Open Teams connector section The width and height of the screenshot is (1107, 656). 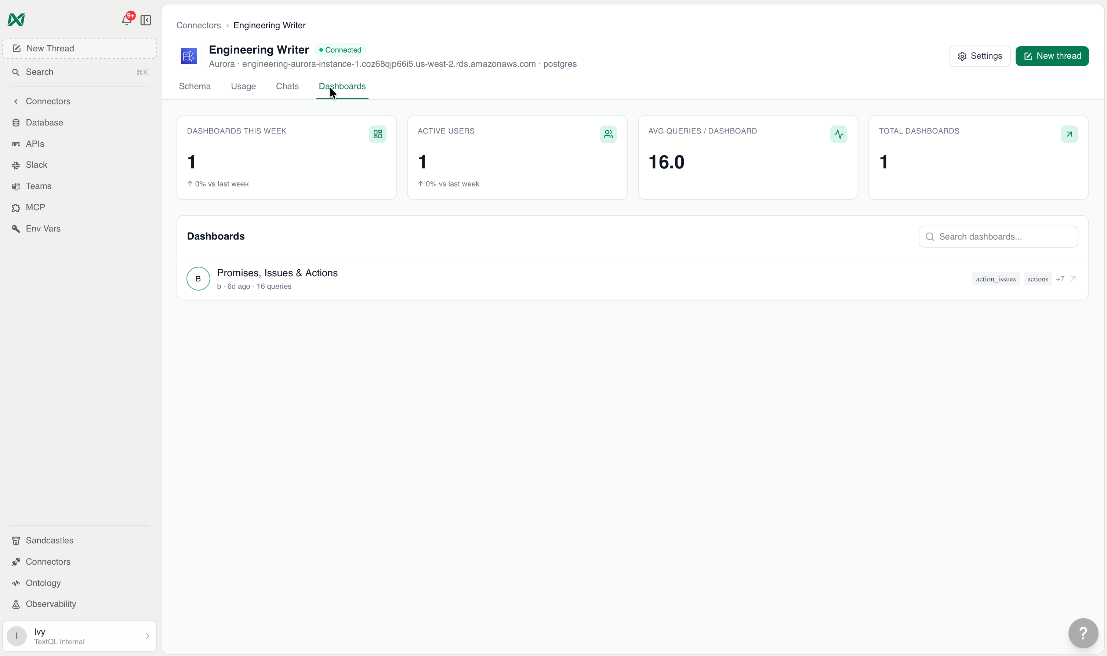[39, 186]
